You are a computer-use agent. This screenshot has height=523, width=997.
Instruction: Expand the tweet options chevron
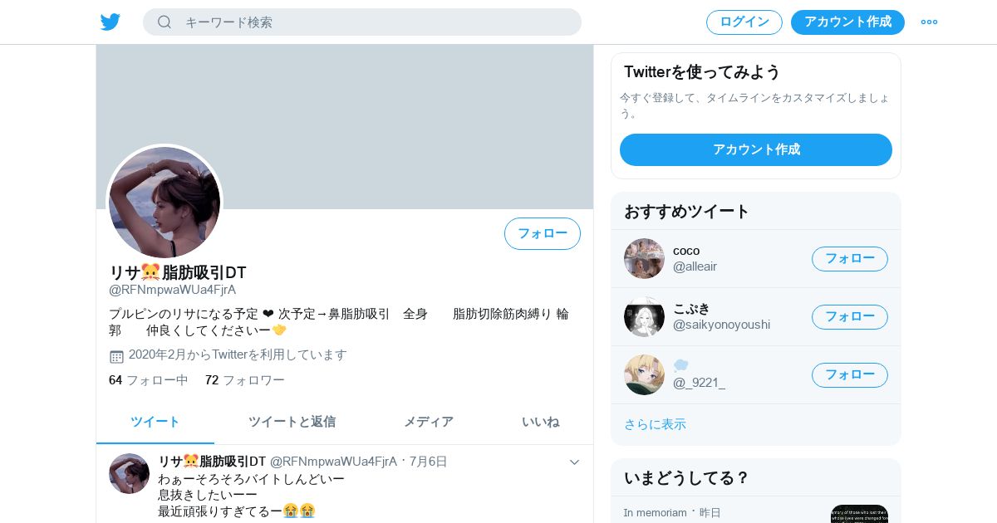click(x=574, y=462)
